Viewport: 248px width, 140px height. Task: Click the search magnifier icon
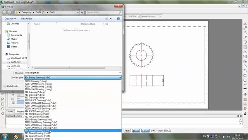[x=120, y=12]
